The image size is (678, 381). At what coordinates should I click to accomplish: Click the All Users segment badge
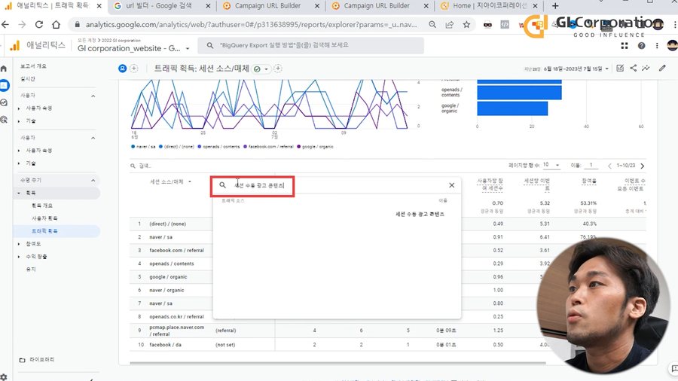click(122, 69)
